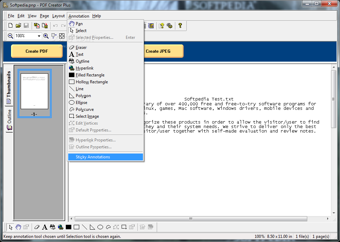Viewport: 340px width, 242px height.
Task: Click the zoom-to-selection dashed rectangle icon
Action: click(x=54, y=36)
